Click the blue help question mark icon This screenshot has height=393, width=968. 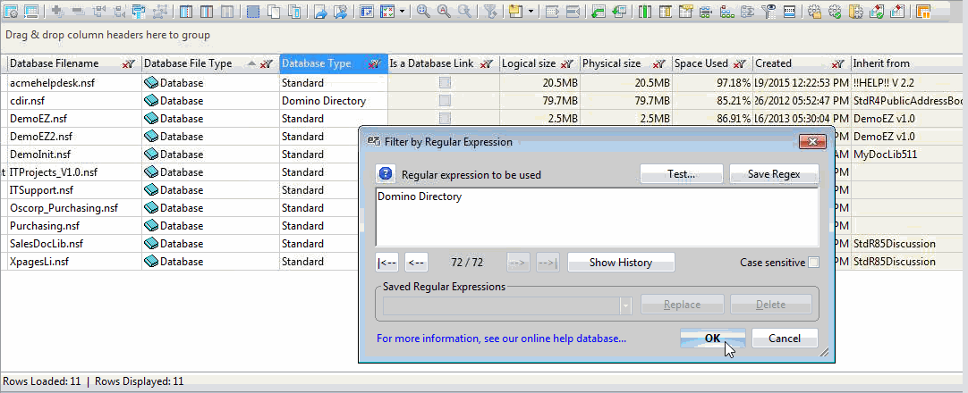pos(386,174)
